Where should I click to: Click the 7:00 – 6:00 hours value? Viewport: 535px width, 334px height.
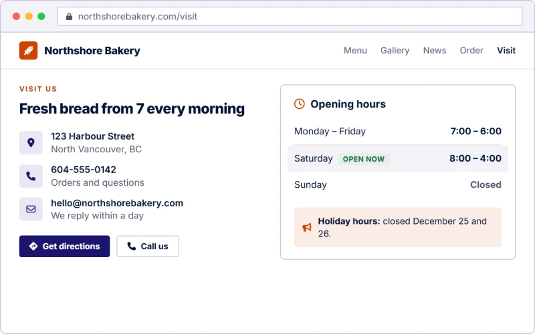click(475, 131)
